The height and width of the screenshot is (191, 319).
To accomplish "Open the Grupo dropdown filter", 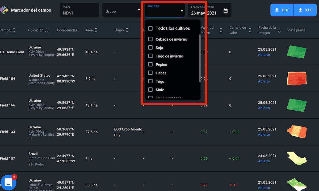I will [122, 10].
